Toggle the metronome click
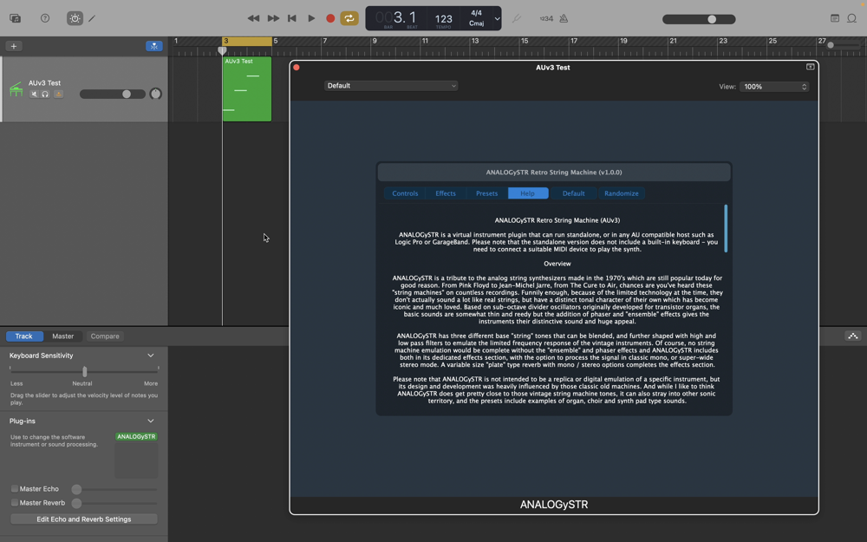 tap(564, 18)
